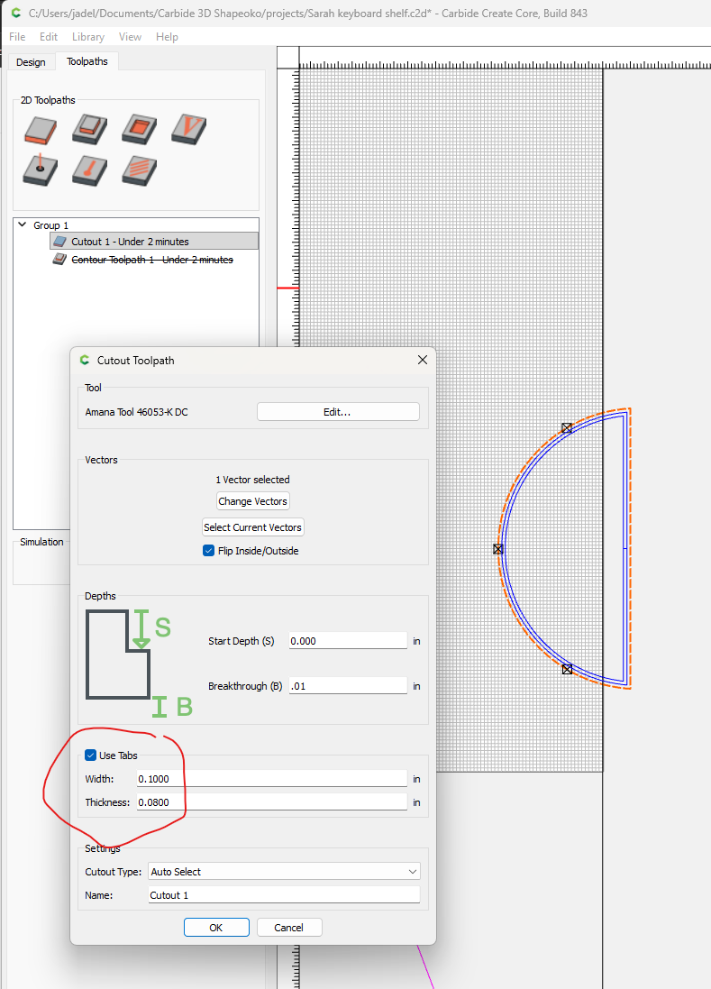
Task: Select Cutout 1 - Under 2 minutes row
Action: click(154, 242)
